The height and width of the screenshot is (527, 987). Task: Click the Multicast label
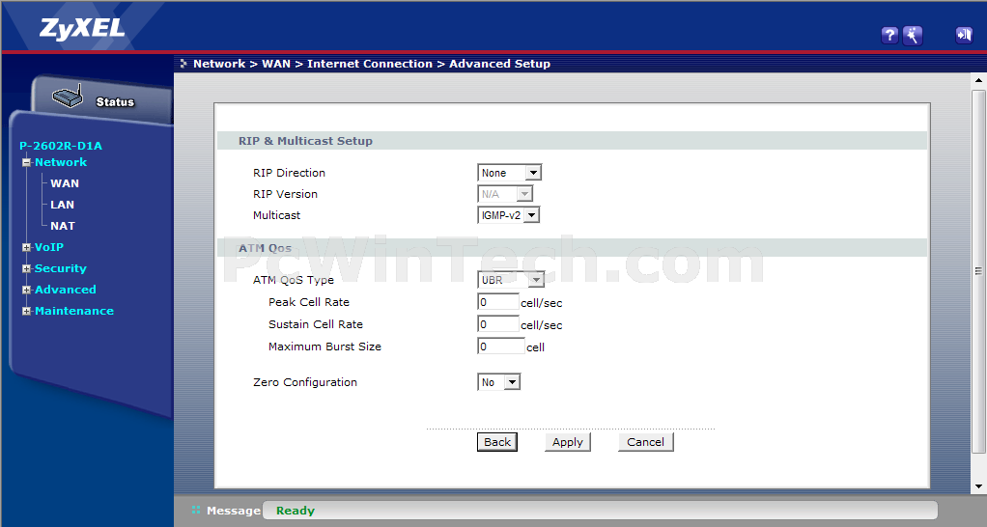pos(276,215)
